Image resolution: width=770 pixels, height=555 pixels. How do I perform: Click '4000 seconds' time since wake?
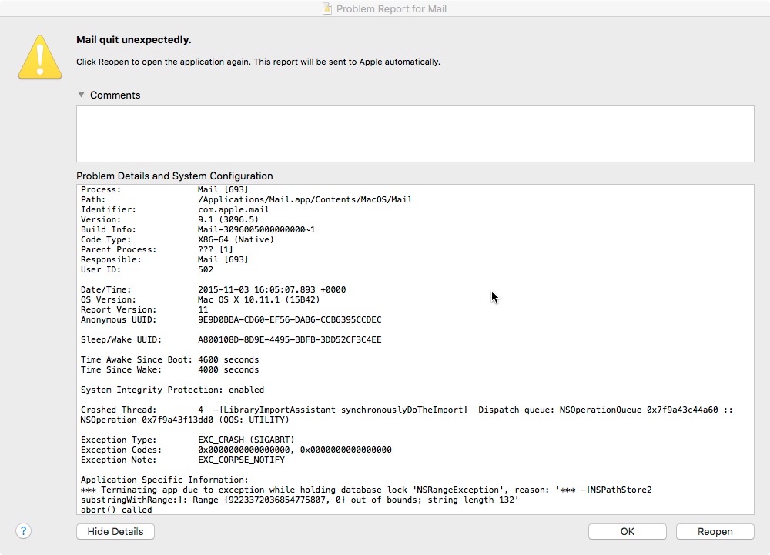click(229, 369)
